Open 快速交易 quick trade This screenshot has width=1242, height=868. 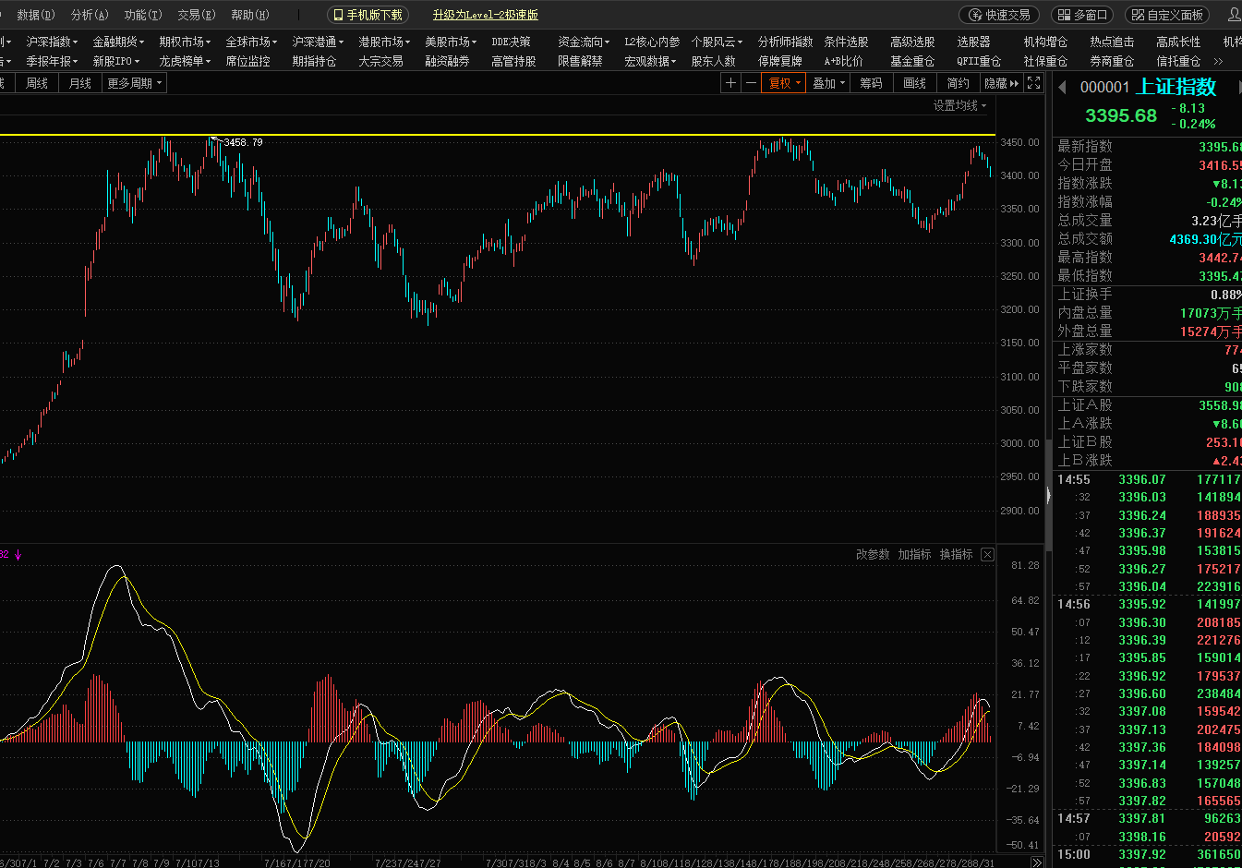(999, 15)
